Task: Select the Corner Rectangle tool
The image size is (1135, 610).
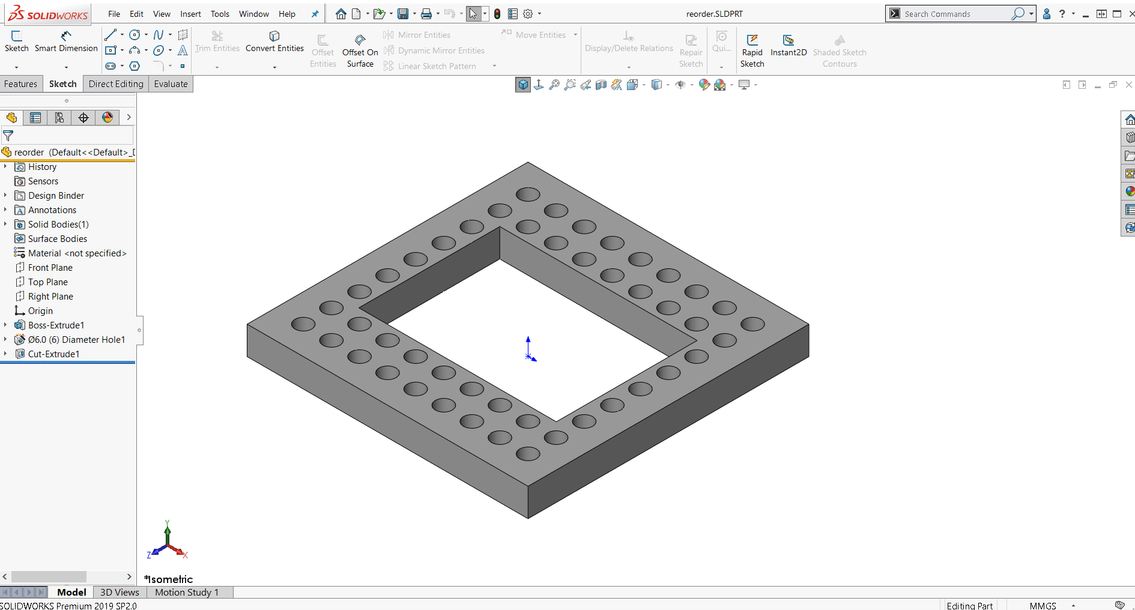Action: [110, 50]
